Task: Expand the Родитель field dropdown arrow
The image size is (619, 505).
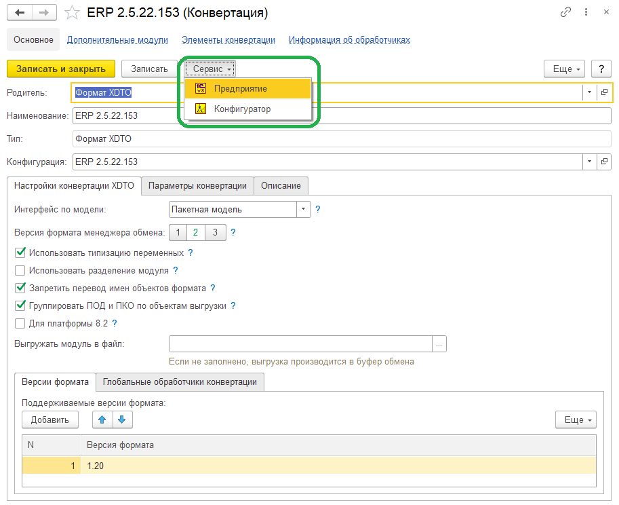Action: 589,92
